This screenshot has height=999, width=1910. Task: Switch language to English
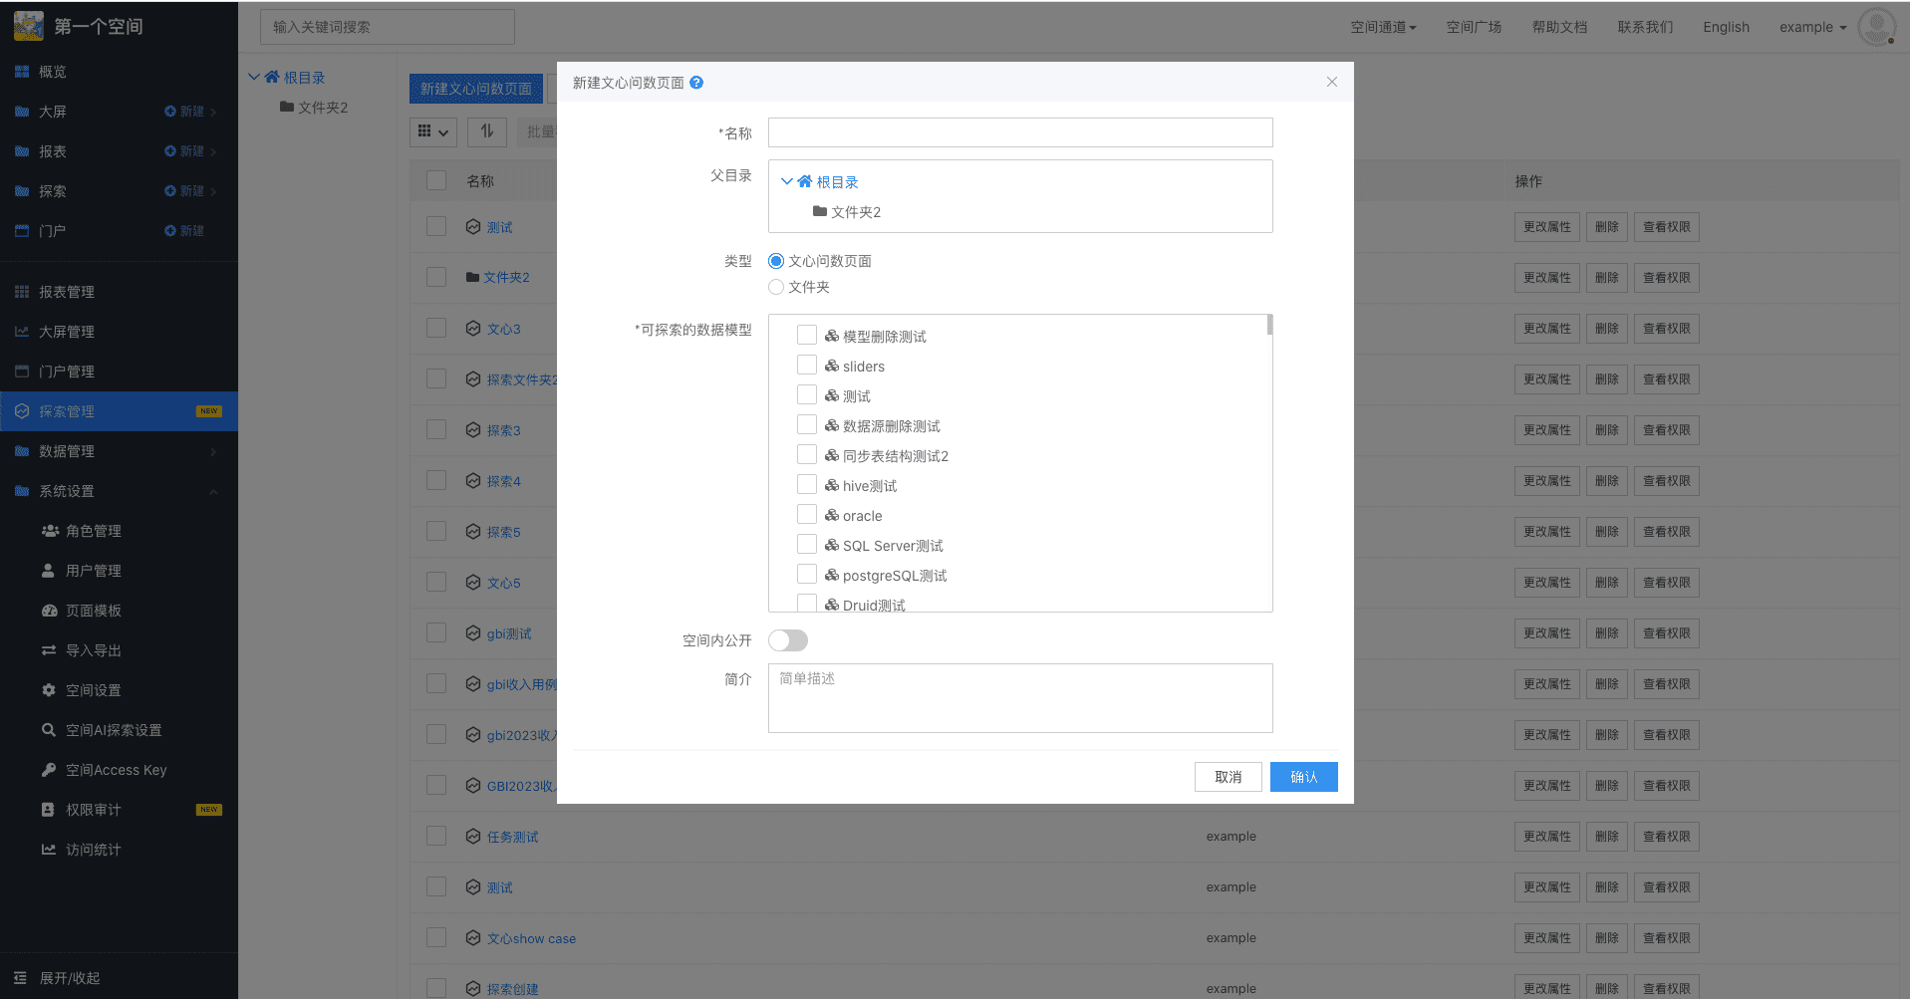point(1726,27)
